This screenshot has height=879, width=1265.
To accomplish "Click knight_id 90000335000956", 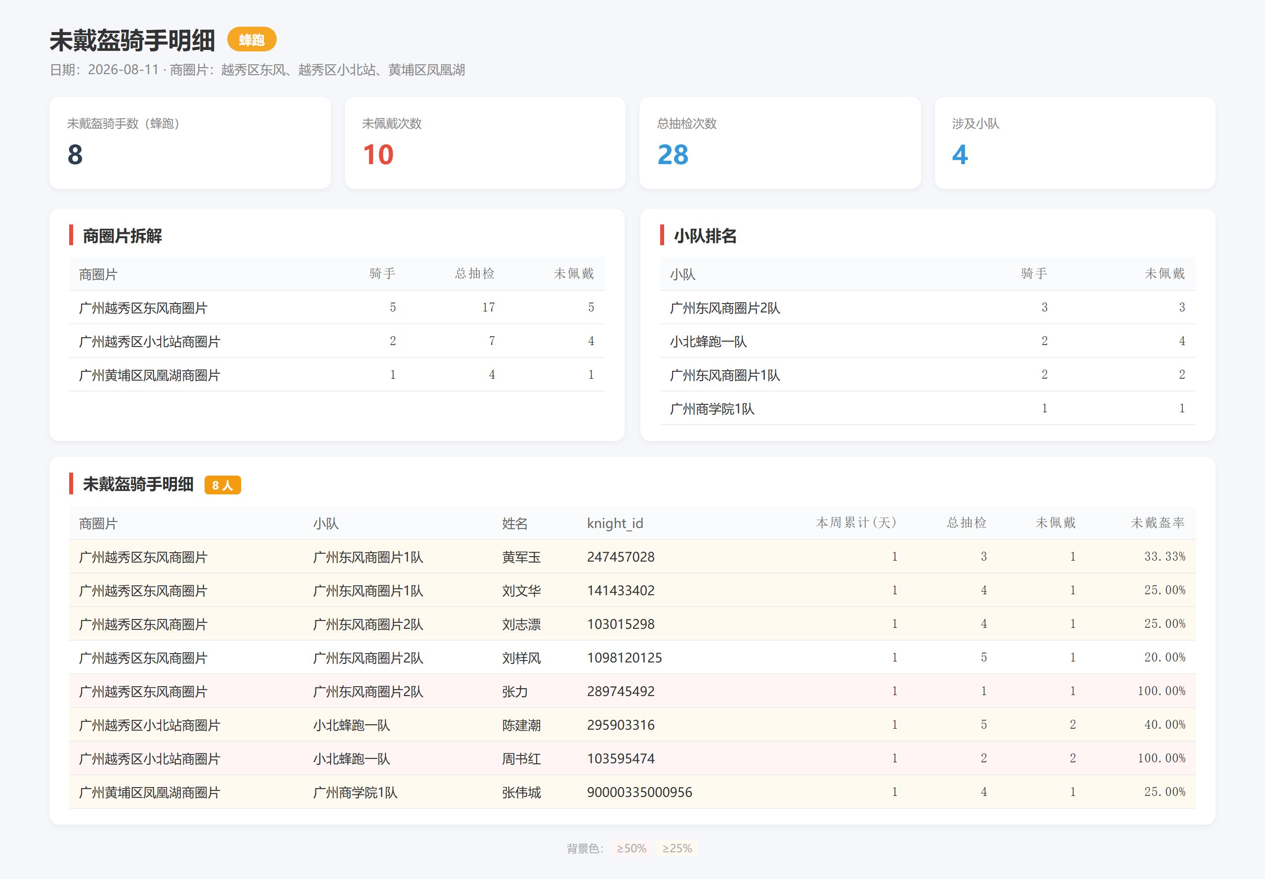I will pyautogui.click(x=639, y=792).
